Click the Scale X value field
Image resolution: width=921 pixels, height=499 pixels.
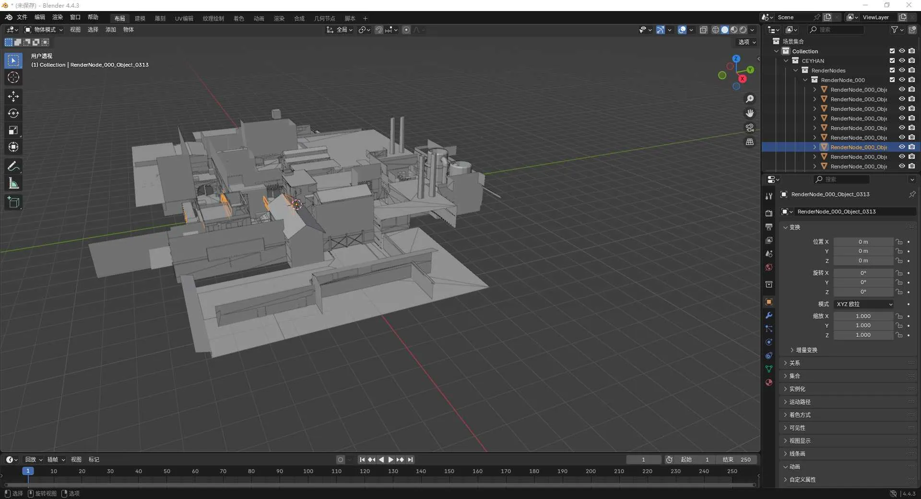(x=863, y=316)
